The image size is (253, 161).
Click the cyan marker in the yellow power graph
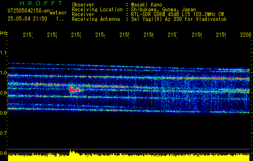tap(87, 159)
